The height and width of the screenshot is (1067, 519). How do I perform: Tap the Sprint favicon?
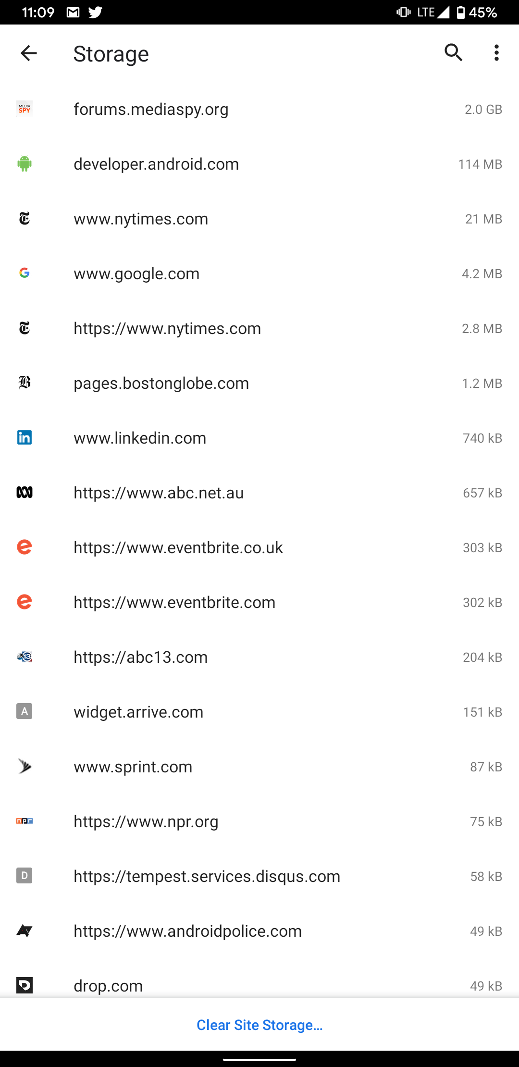tap(25, 766)
